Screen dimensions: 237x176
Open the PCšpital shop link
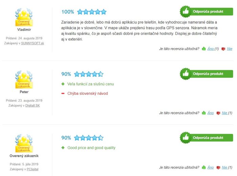point(33,169)
